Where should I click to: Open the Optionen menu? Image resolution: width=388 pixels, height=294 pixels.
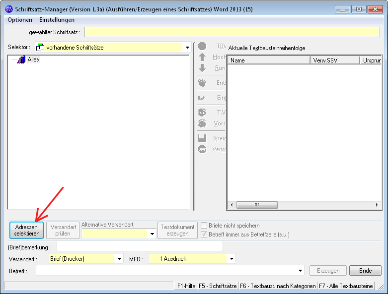pos(20,20)
